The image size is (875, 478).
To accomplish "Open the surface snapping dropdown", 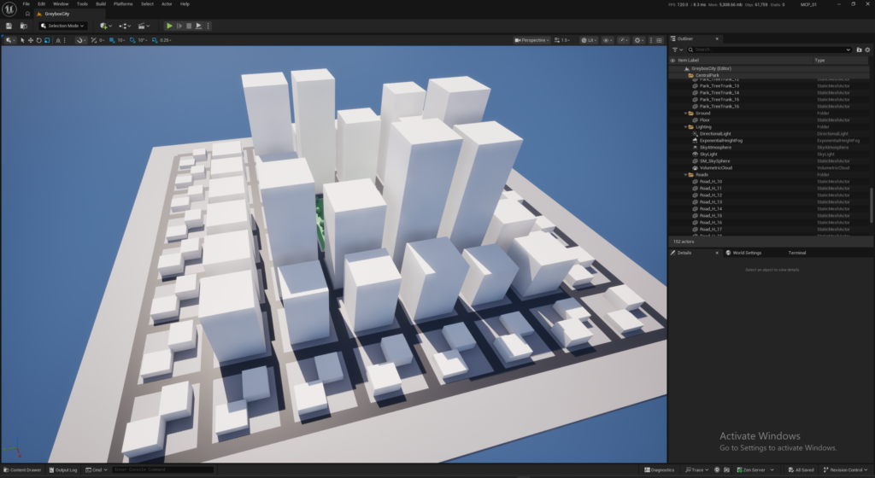I will click(x=80, y=40).
